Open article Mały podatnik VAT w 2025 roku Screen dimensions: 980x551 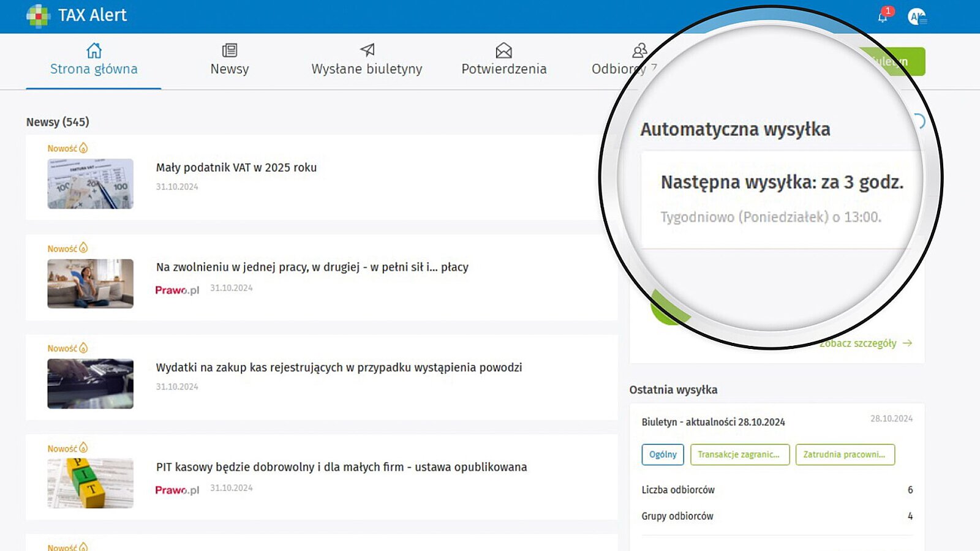pyautogui.click(x=236, y=168)
